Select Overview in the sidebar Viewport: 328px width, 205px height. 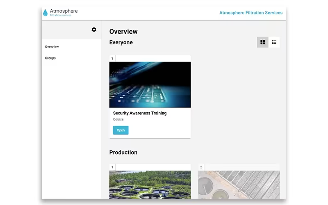click(52, 47)
